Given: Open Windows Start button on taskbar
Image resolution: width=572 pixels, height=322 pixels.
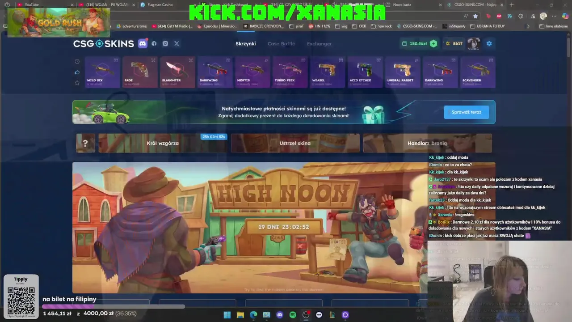Looking at the screenshot, I should point(227,315).
